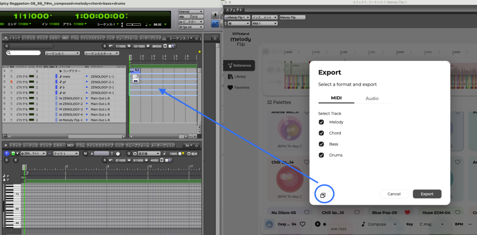Toggle the Drums track checkbox
Viewport: 477px width, 235px height.
[321, 155]
